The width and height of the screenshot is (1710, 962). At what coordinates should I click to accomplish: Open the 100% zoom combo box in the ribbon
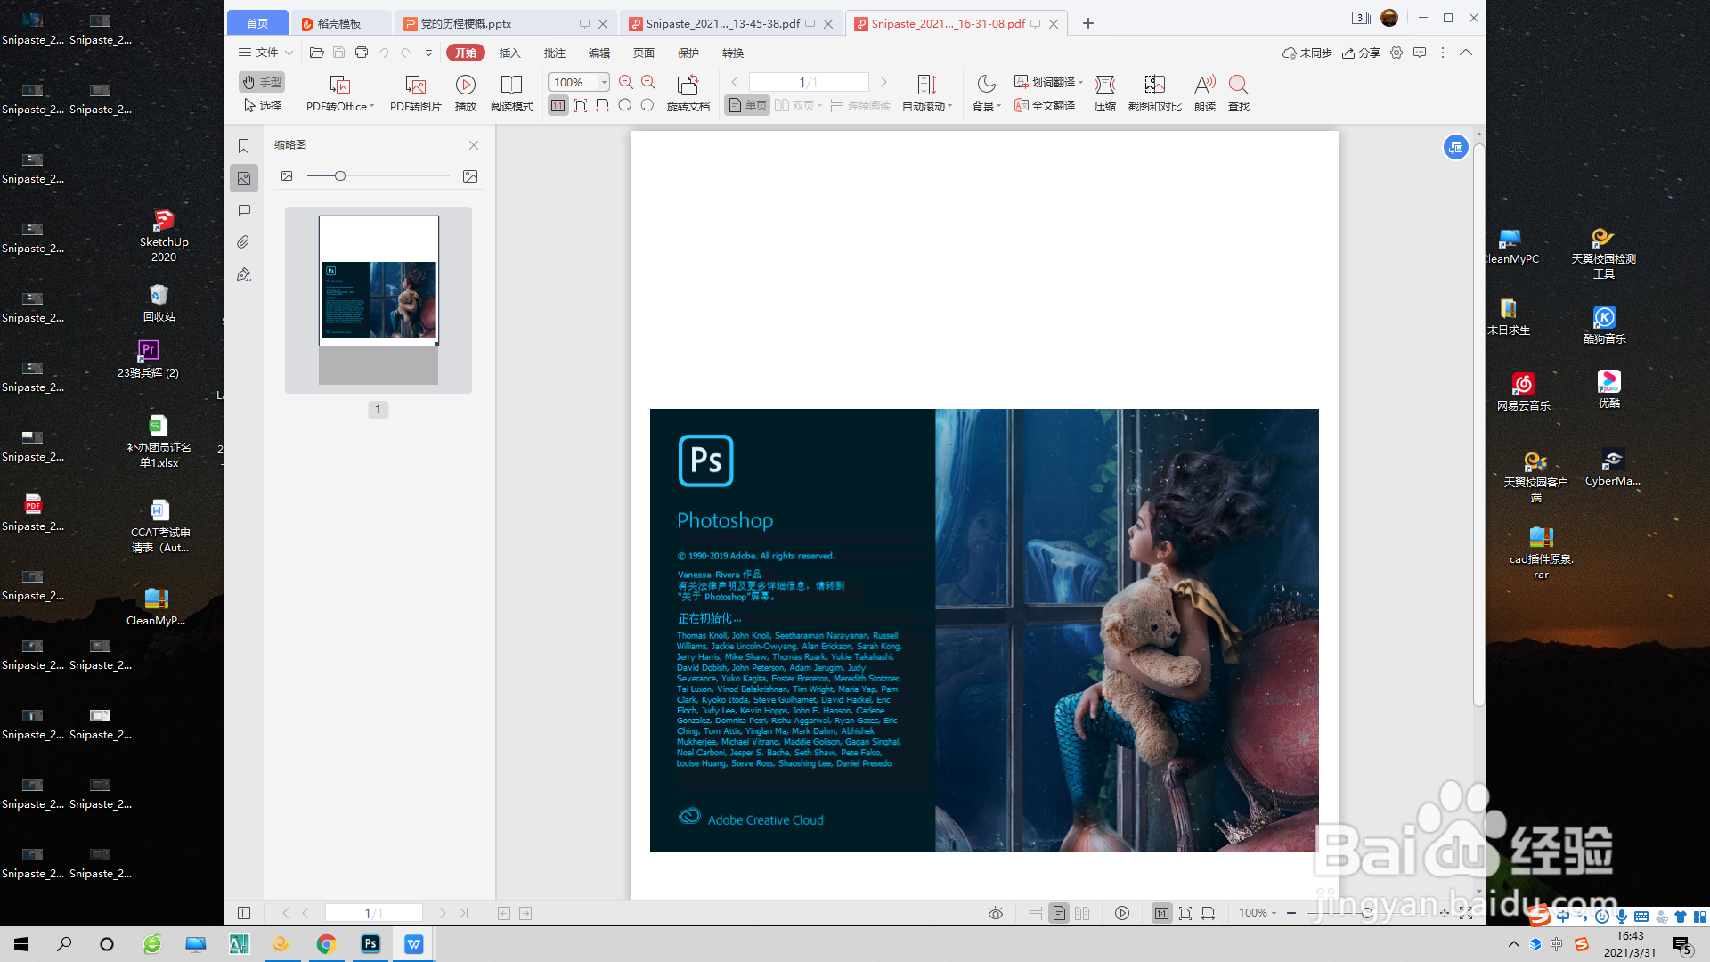(x=579, y=82)
